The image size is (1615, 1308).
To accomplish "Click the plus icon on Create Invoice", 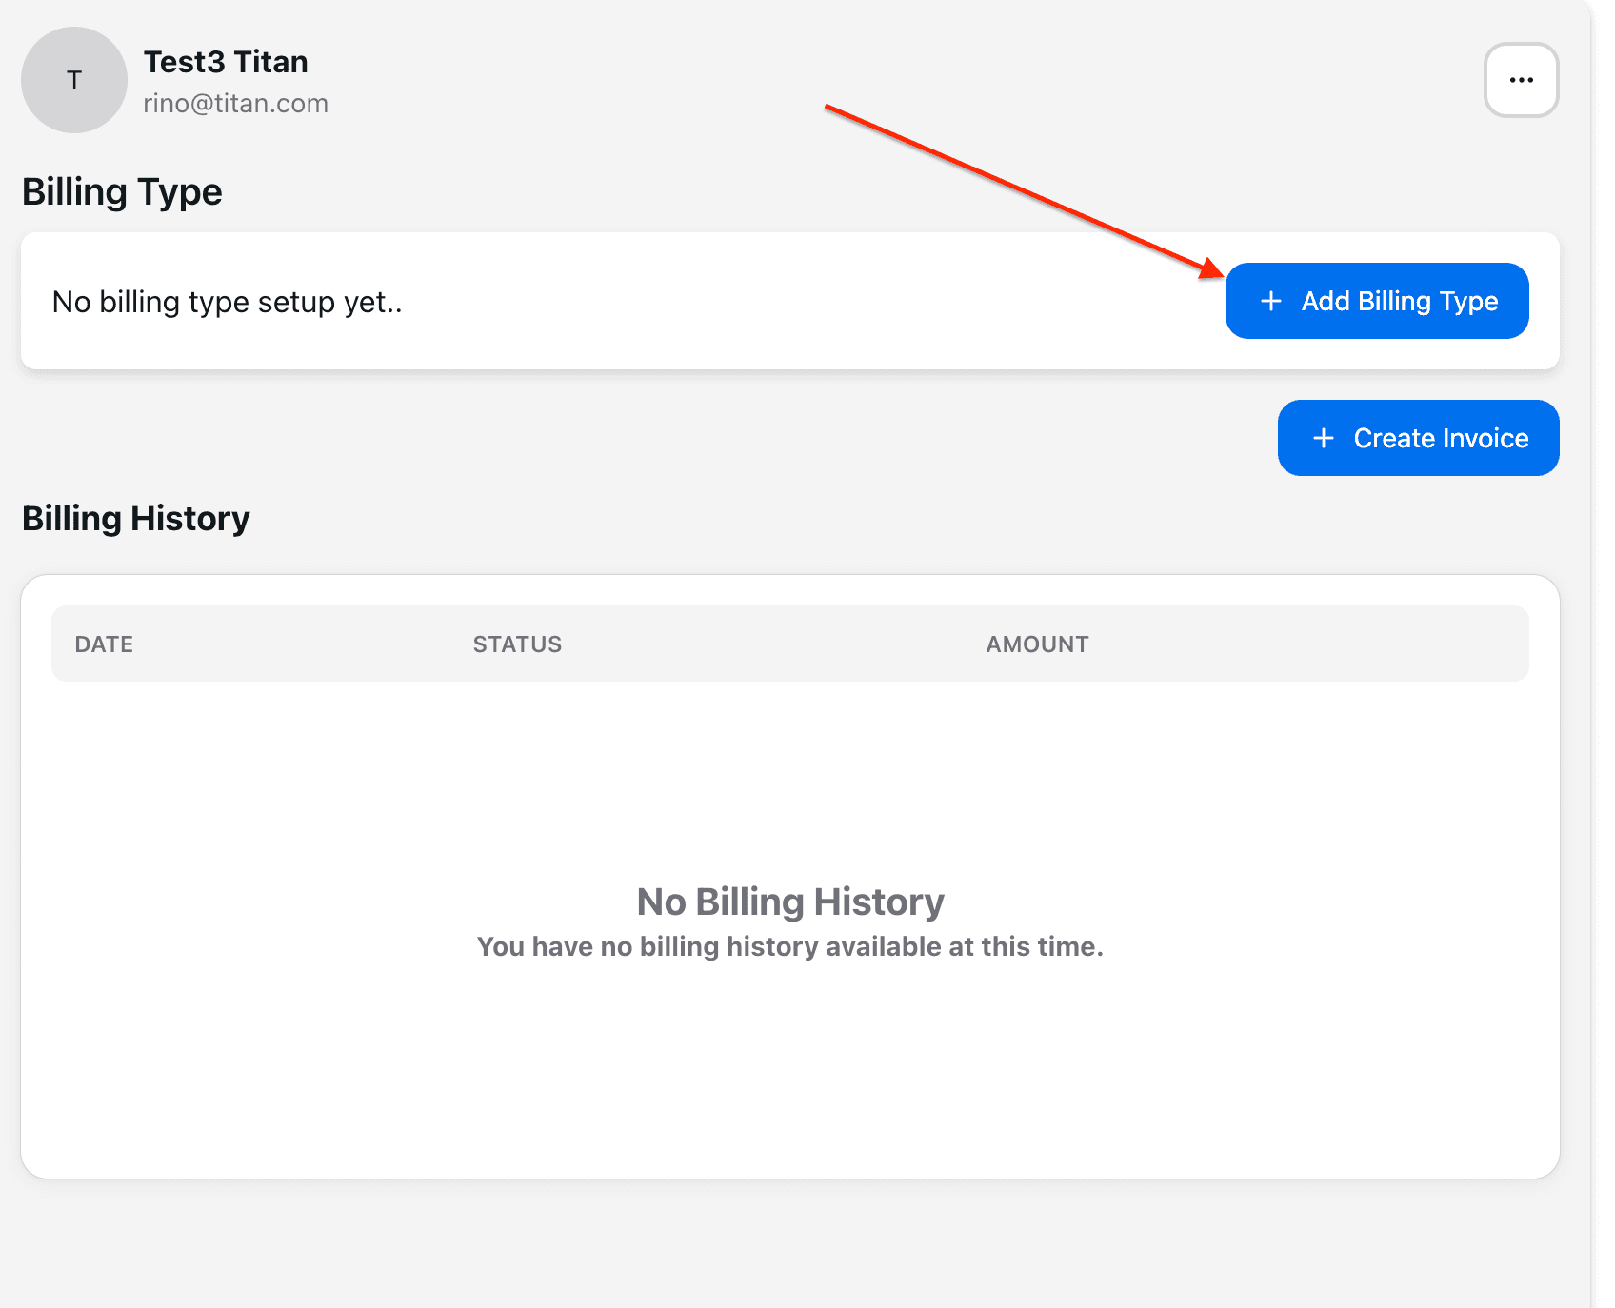I will [1323, 438].
